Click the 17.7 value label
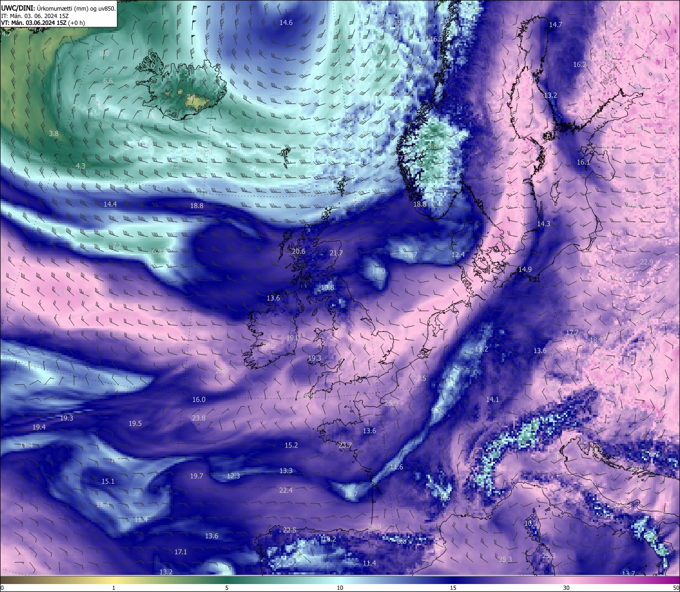Image resolution: width=680 pixels, height=592 pixels. [x=572, y=332]
